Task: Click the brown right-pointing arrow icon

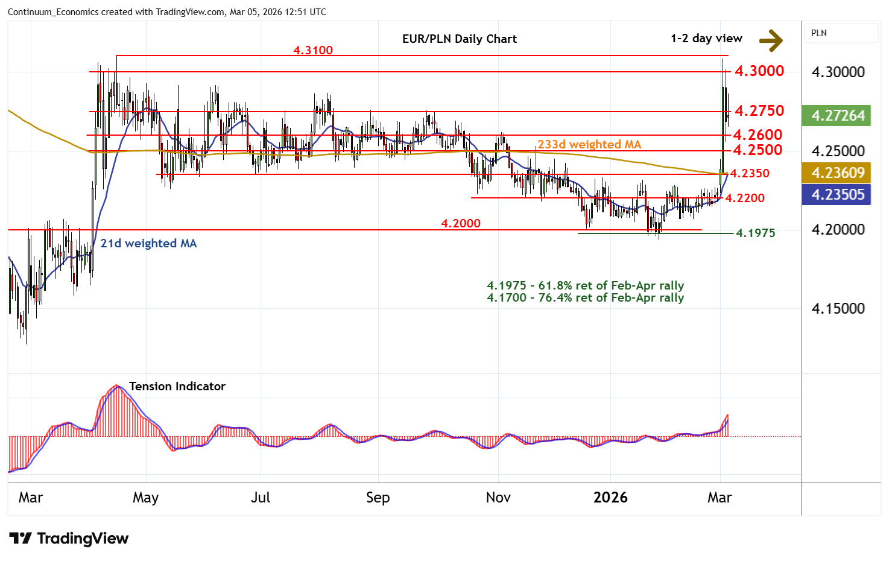Action: [770, 40]
